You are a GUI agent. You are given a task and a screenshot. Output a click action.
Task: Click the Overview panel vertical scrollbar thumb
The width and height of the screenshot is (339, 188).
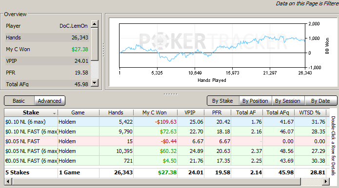pos(95,44)
